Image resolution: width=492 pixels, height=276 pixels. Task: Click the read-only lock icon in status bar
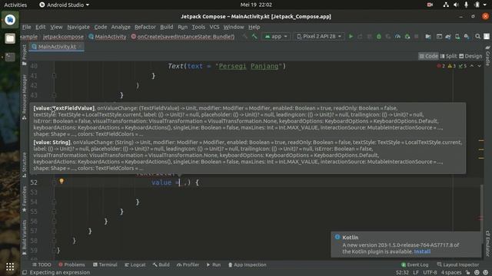click(x=467, y=273)
